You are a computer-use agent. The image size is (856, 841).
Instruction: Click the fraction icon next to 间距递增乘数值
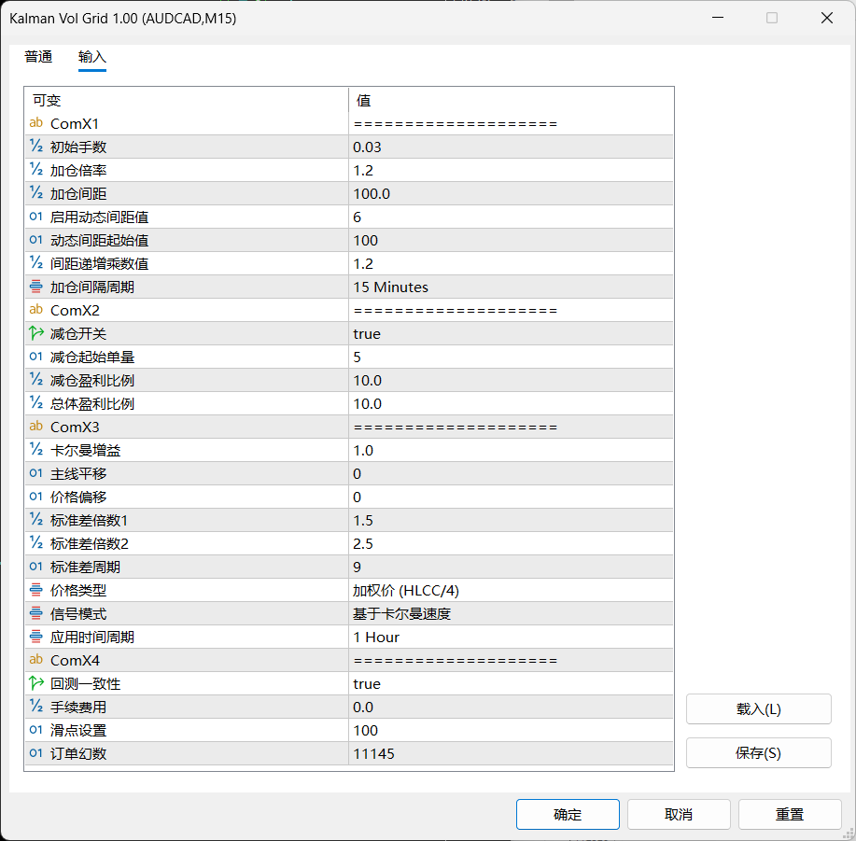click(36, 263)
